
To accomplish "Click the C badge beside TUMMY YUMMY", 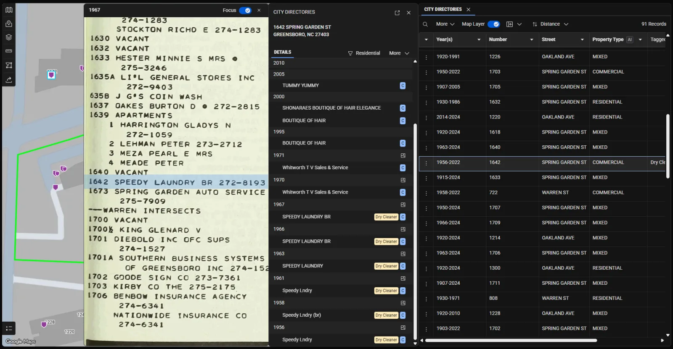I will point(403,85).
